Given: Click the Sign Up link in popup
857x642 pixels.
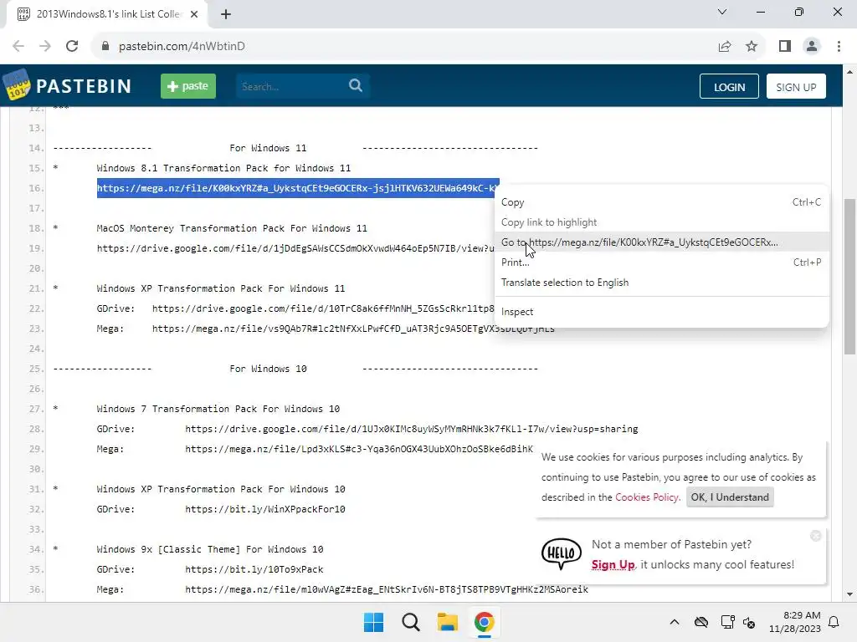Looking at the screenshot, I should tap(613, 564).
